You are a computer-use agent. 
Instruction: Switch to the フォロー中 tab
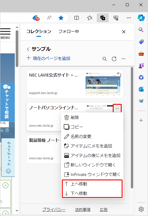[69, 31]
